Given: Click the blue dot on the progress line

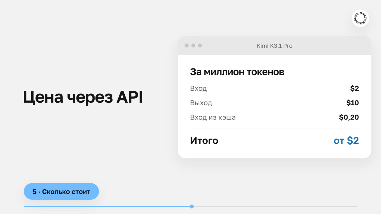Looking at the screenshot, I should pos(192,206).
